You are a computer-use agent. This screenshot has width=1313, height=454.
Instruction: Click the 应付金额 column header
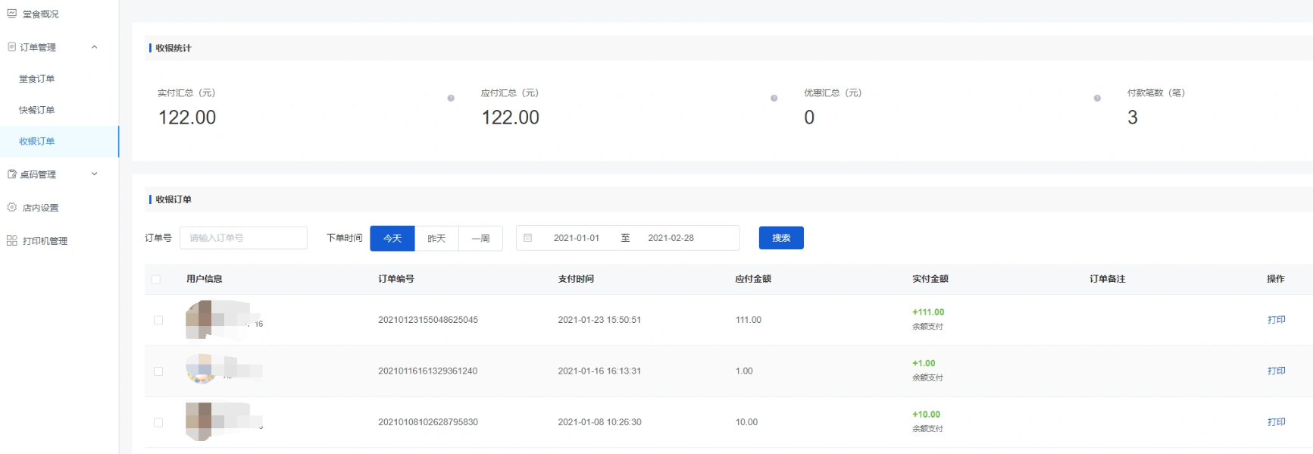click(753, 279)
